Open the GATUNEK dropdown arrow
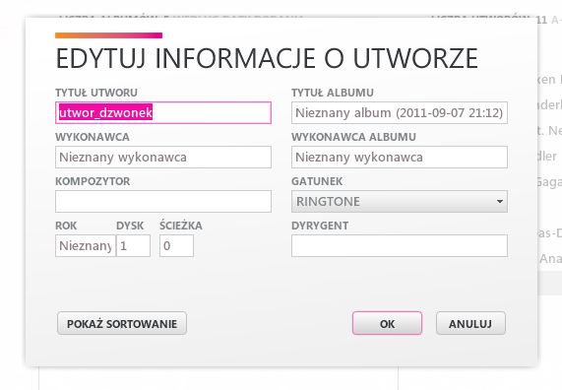562x390 pixels. [500, 202]
